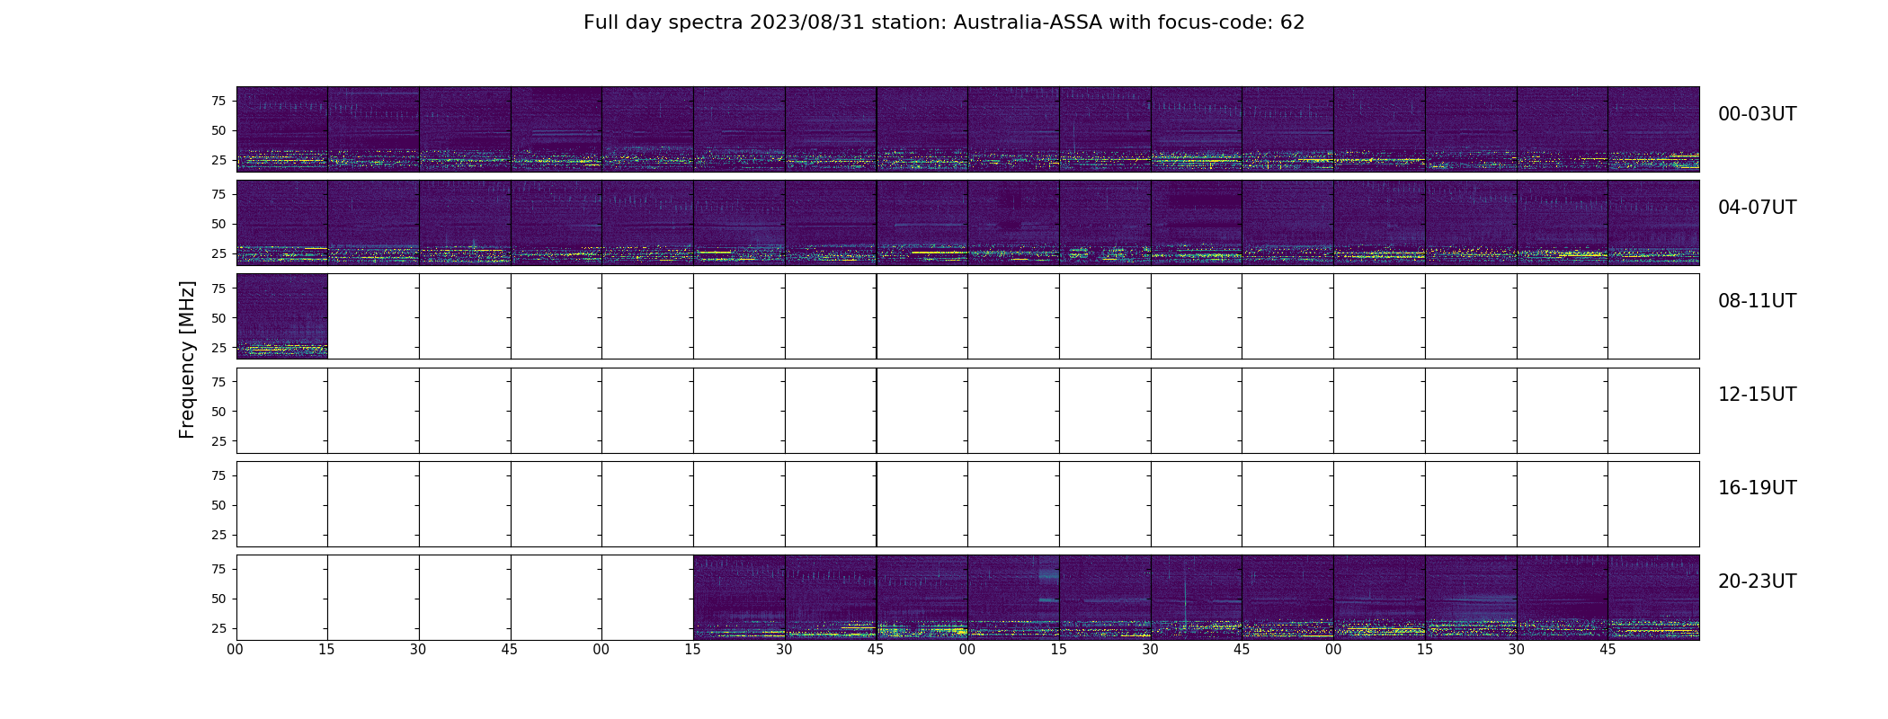
Task: Select the 04-07UT row label
Action: coord(1757,208)
